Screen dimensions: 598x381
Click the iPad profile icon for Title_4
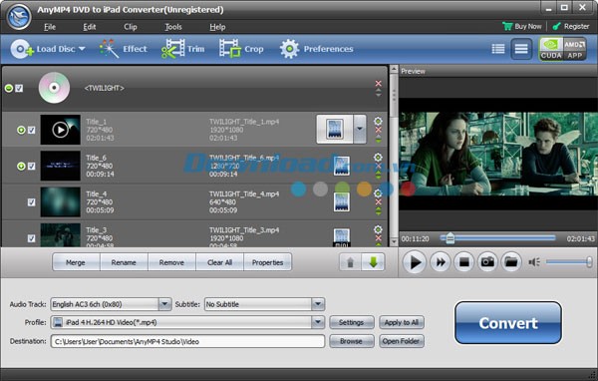(341, 201)
